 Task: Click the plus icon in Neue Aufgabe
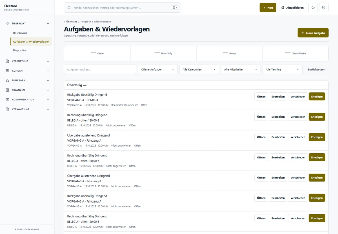[303, 33]
